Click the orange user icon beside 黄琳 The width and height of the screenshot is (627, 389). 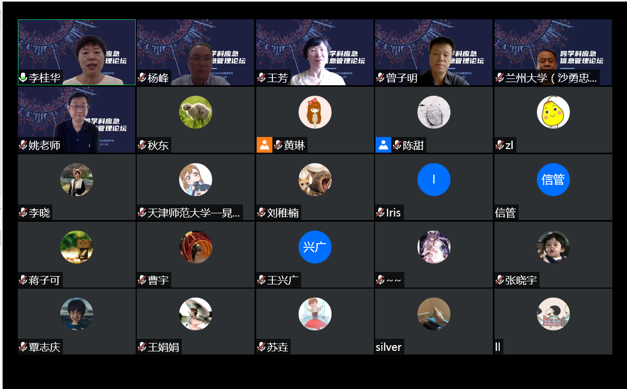[265, 145]
